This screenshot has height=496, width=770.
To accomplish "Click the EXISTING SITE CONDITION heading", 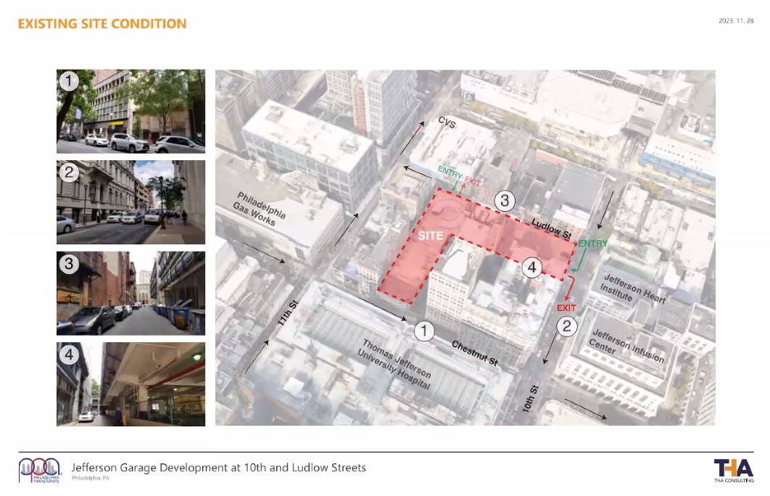I will [x=102, y=24].
